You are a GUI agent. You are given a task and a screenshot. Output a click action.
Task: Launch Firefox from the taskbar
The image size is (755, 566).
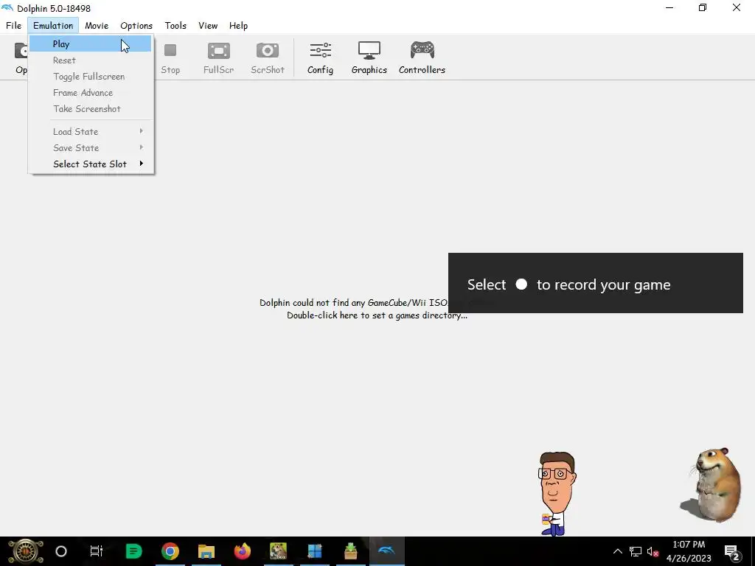242,551
